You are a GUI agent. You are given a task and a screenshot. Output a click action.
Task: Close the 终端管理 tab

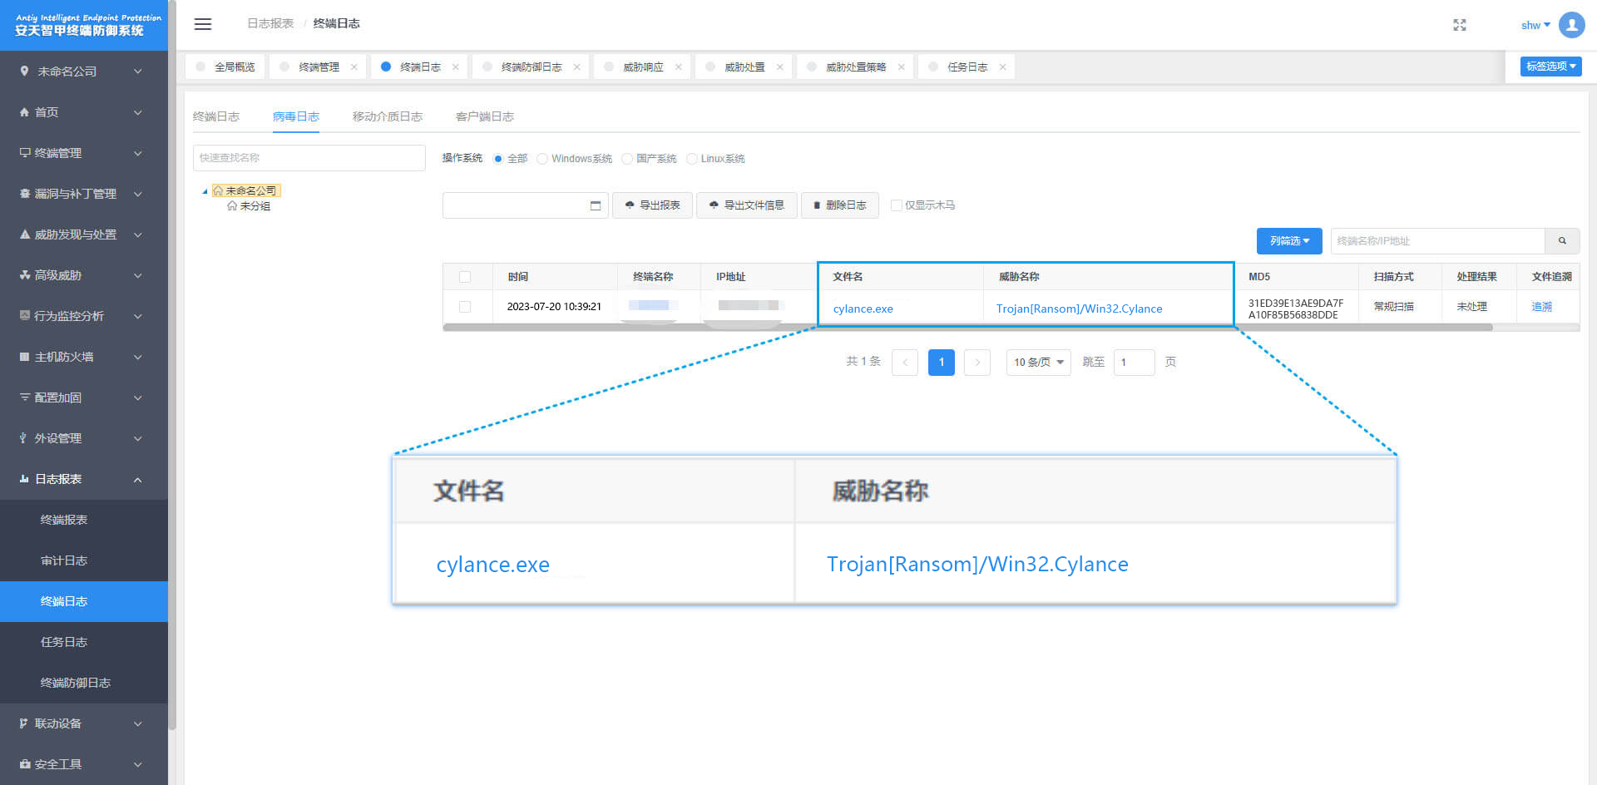354,67
